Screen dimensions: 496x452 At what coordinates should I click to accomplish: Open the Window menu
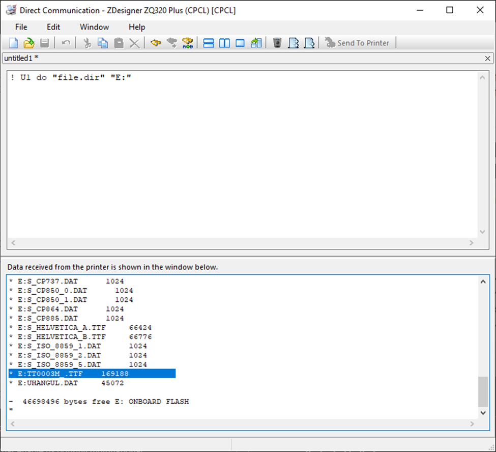coord(94,27)
